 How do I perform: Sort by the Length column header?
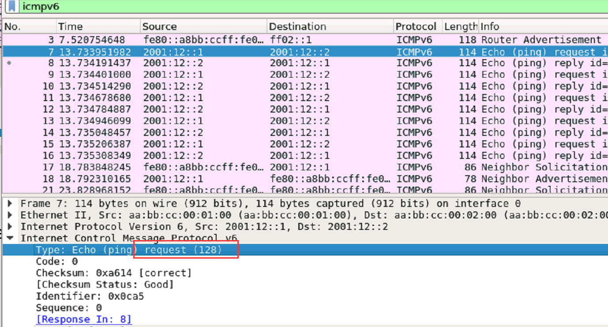pos(461,26)
